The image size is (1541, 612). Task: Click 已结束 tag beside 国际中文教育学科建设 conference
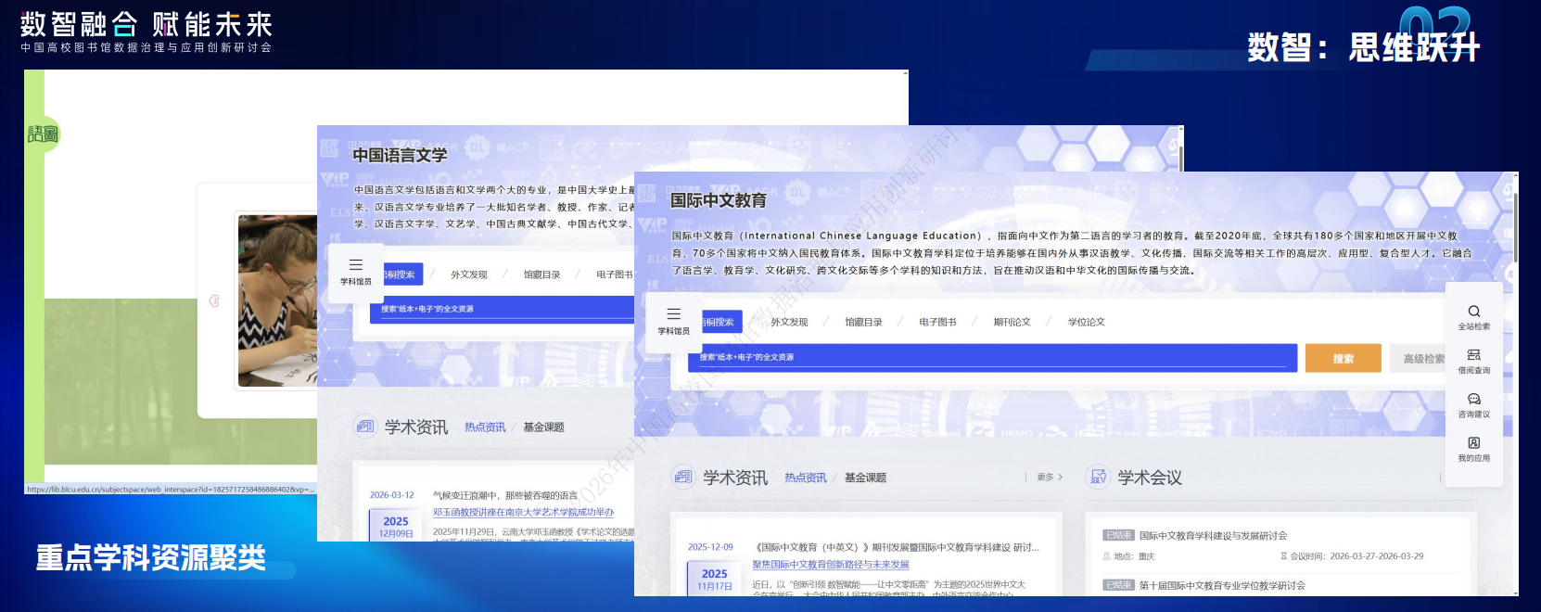click(x=1118, y=535)
